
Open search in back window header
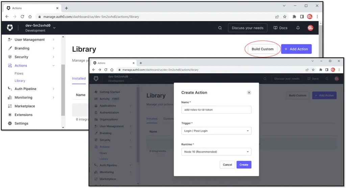pos(220,28)
